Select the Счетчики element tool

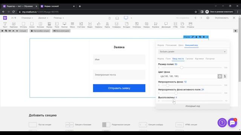[x=81, y=25]
